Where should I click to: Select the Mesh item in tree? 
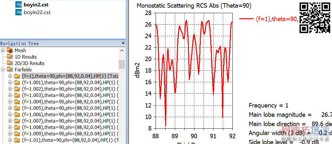(20, 51)
